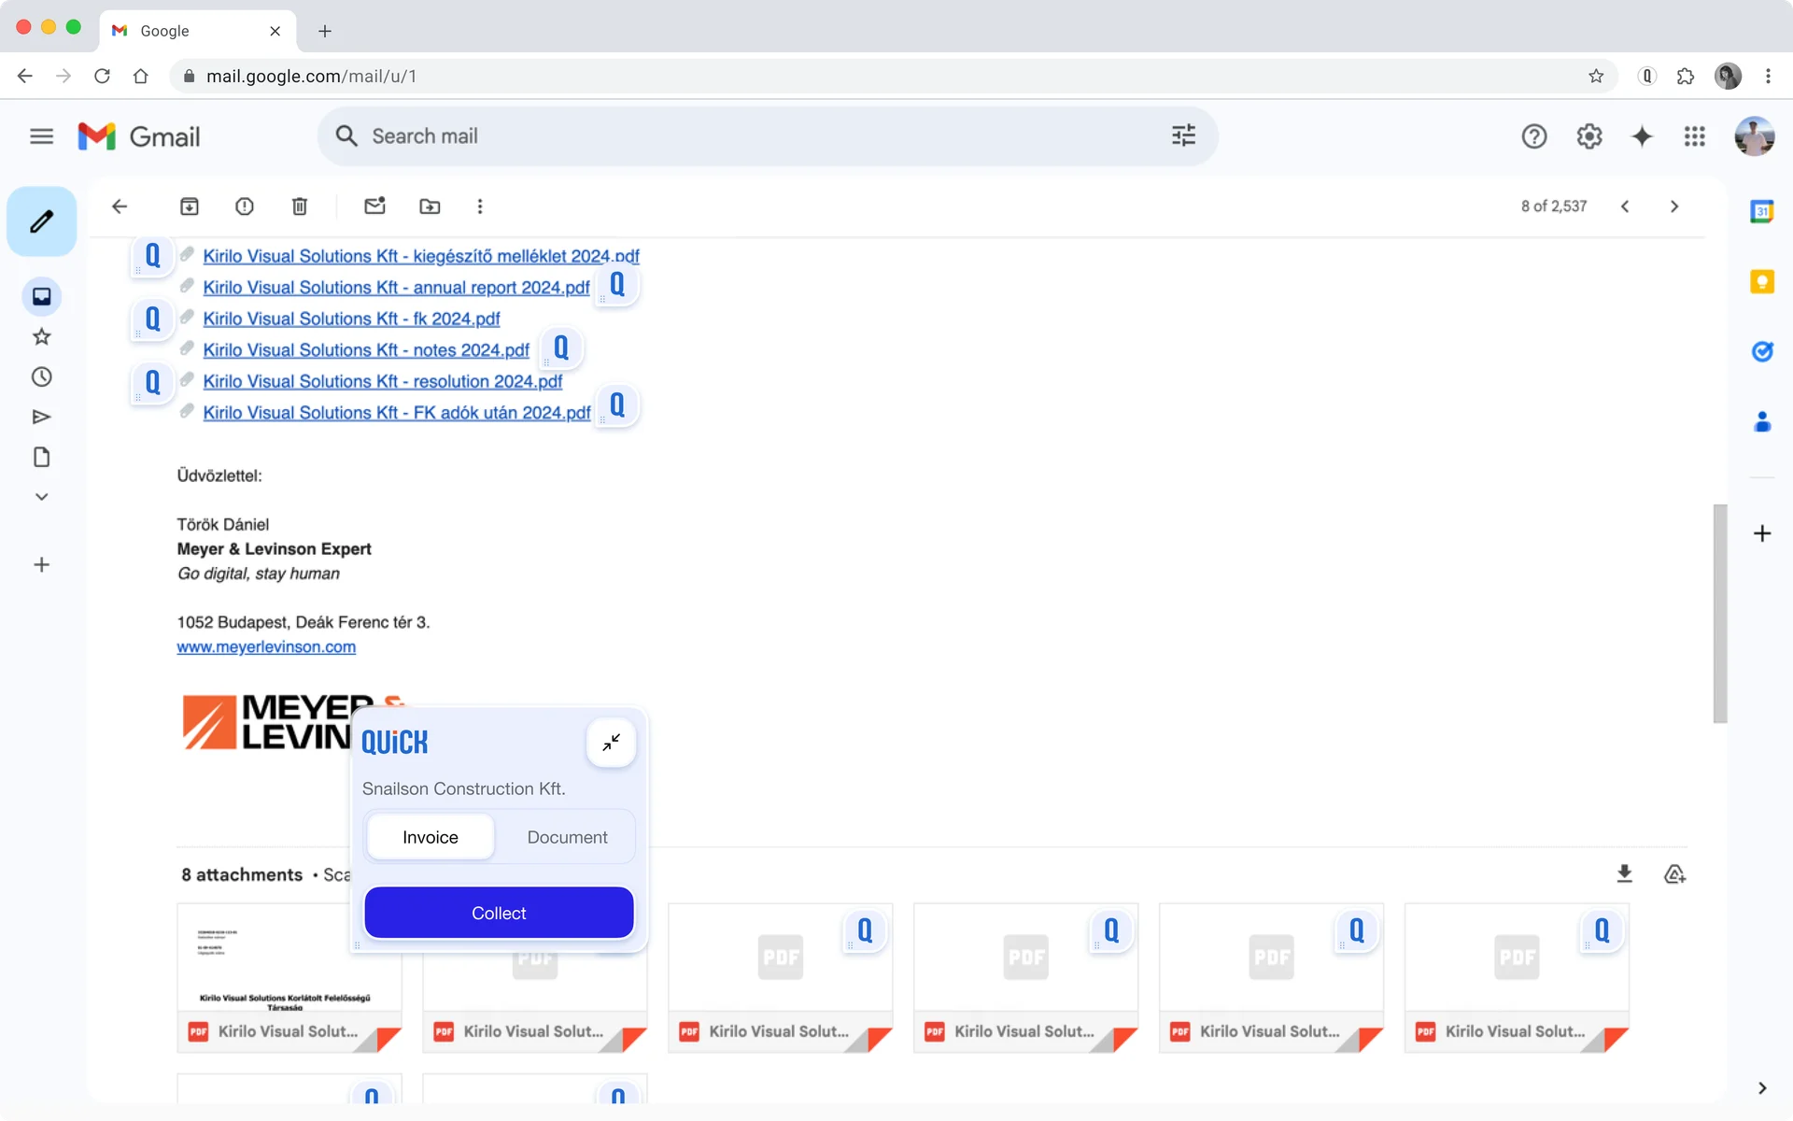Open Contacts side panel

pos(1762,422)
